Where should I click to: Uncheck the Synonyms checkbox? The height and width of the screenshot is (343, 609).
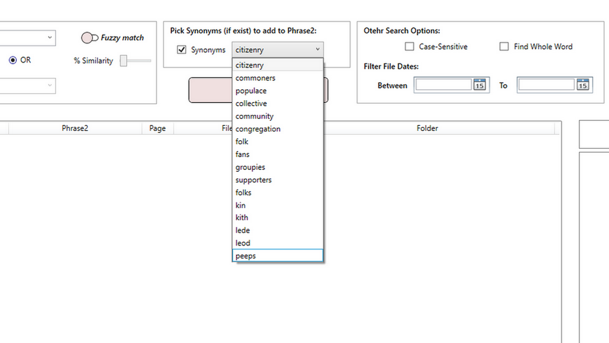tap(181, 50)
